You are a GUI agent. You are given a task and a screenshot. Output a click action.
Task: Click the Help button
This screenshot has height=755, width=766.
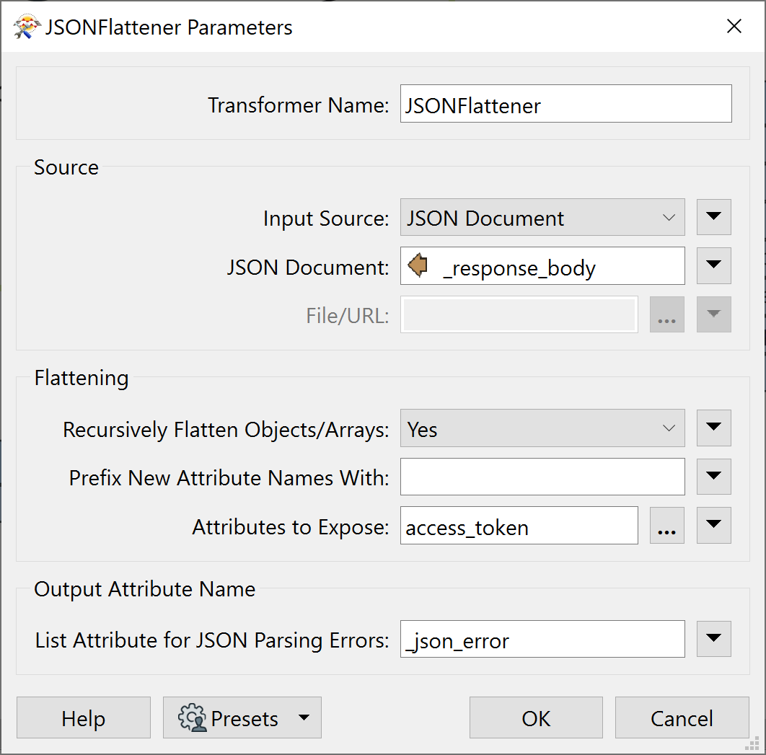pos(84,718)
